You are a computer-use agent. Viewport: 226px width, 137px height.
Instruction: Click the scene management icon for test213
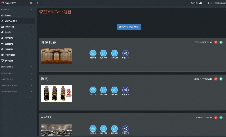pos(103,129)
